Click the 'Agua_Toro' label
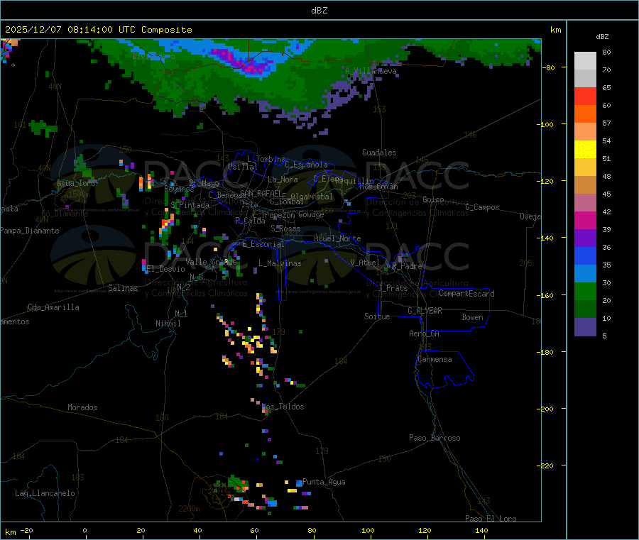 pyautogui.click(x=76, y=183)
